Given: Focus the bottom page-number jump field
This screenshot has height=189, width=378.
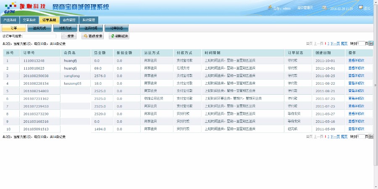Looking at the screenshot, I should coord(361,137).
